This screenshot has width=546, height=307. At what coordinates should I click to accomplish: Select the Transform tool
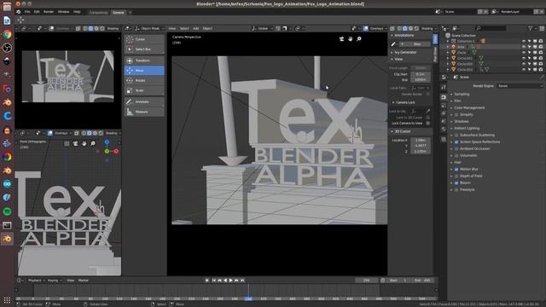tap(144, 61)
